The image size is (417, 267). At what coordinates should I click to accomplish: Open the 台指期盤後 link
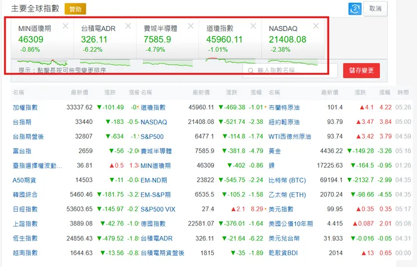pyautogui.click(x=28, y=137)
